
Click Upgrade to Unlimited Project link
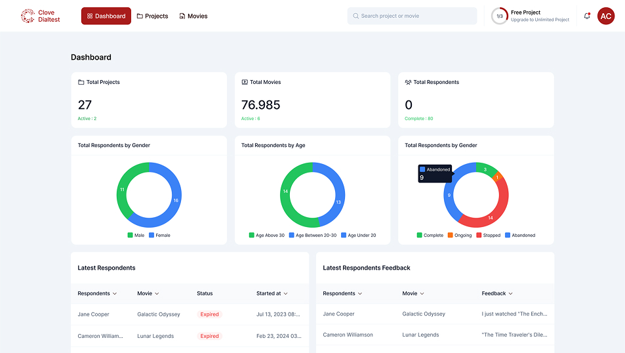(x=540, y=20)
